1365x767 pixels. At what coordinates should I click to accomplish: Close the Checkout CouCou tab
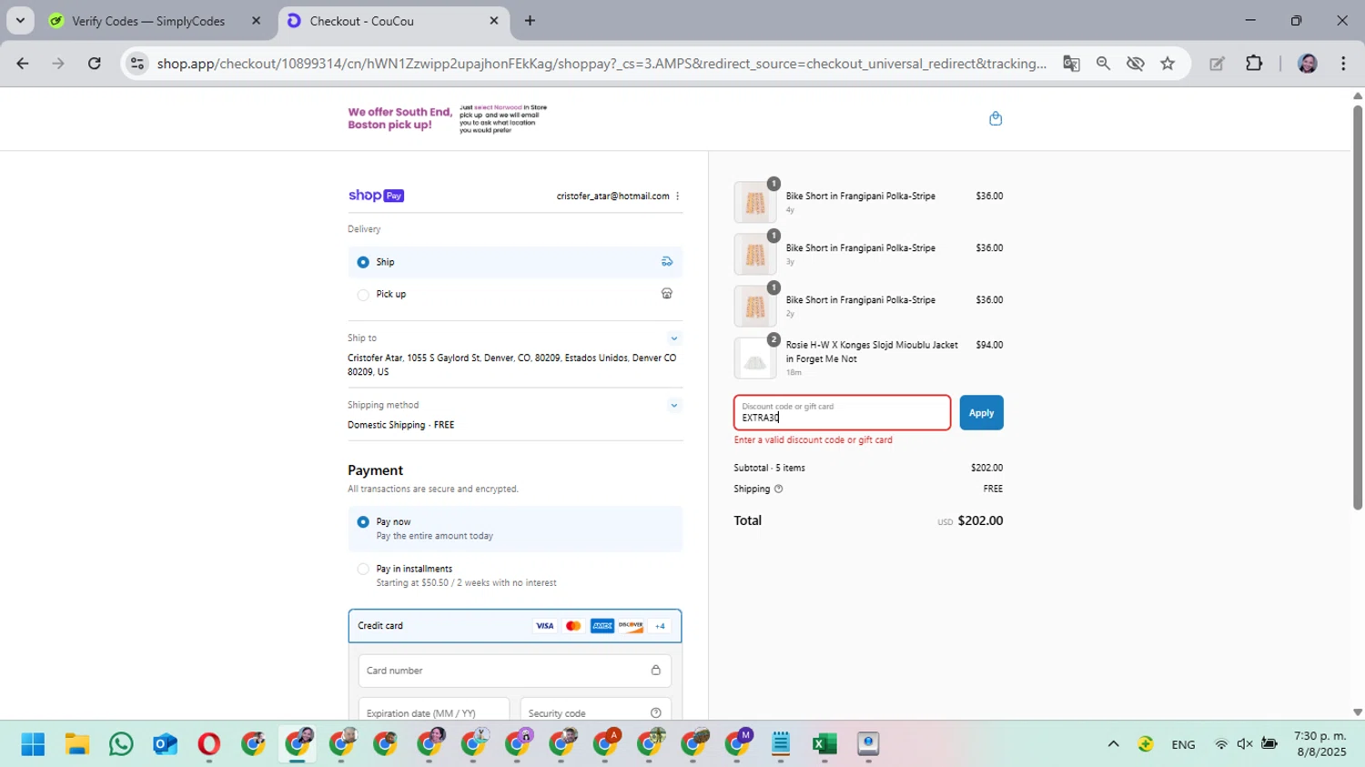point(494,21)
